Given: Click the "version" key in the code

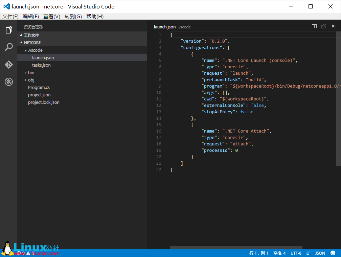Looking at the screenshot, I should click(x=192, y=41).
